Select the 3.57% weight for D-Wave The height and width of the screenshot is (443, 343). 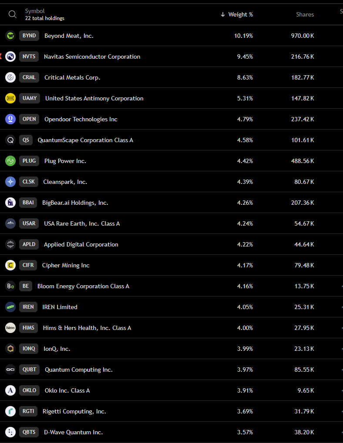click(x=245, y=432)
